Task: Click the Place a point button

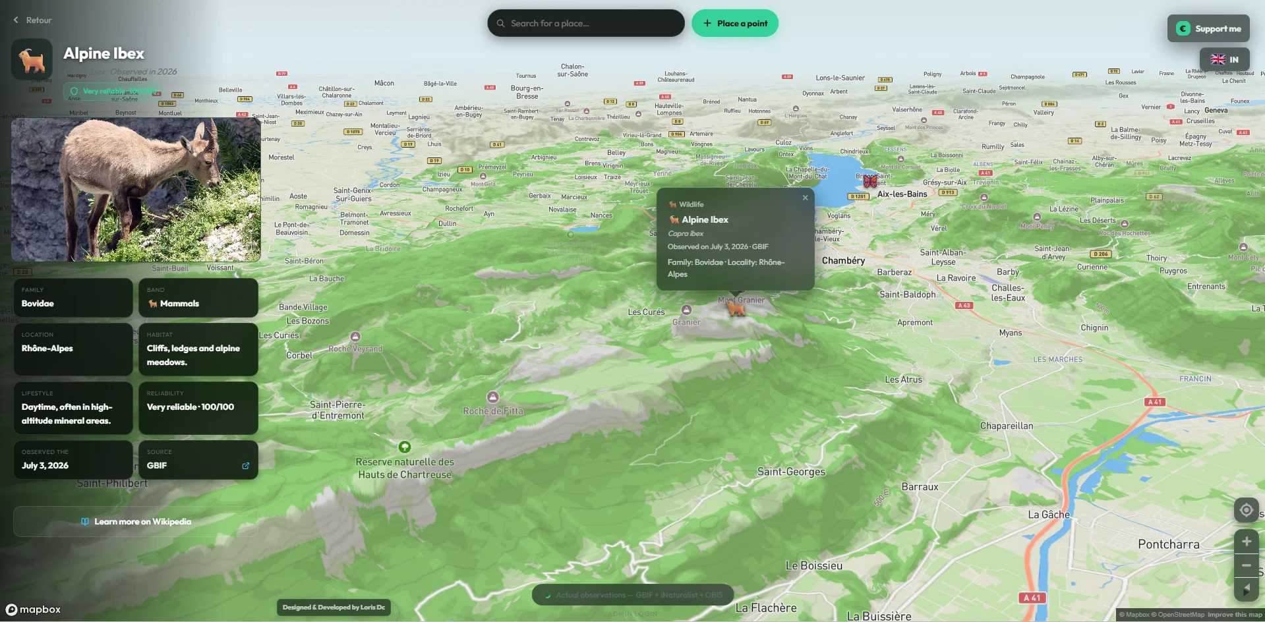Action: (735, 23)
